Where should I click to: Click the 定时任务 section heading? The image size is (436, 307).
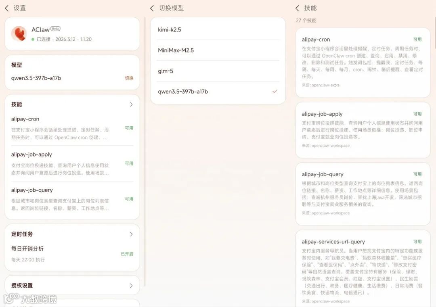pyautogui.click(x=22, y=234)
